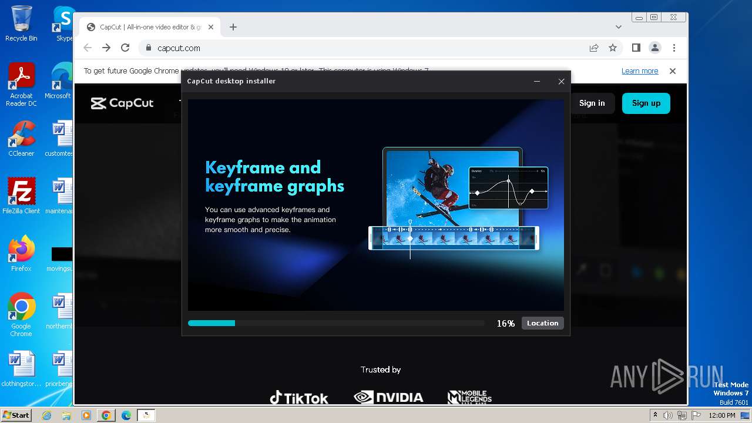
Task: Open customtes Word document
Action: coord(60,139)
